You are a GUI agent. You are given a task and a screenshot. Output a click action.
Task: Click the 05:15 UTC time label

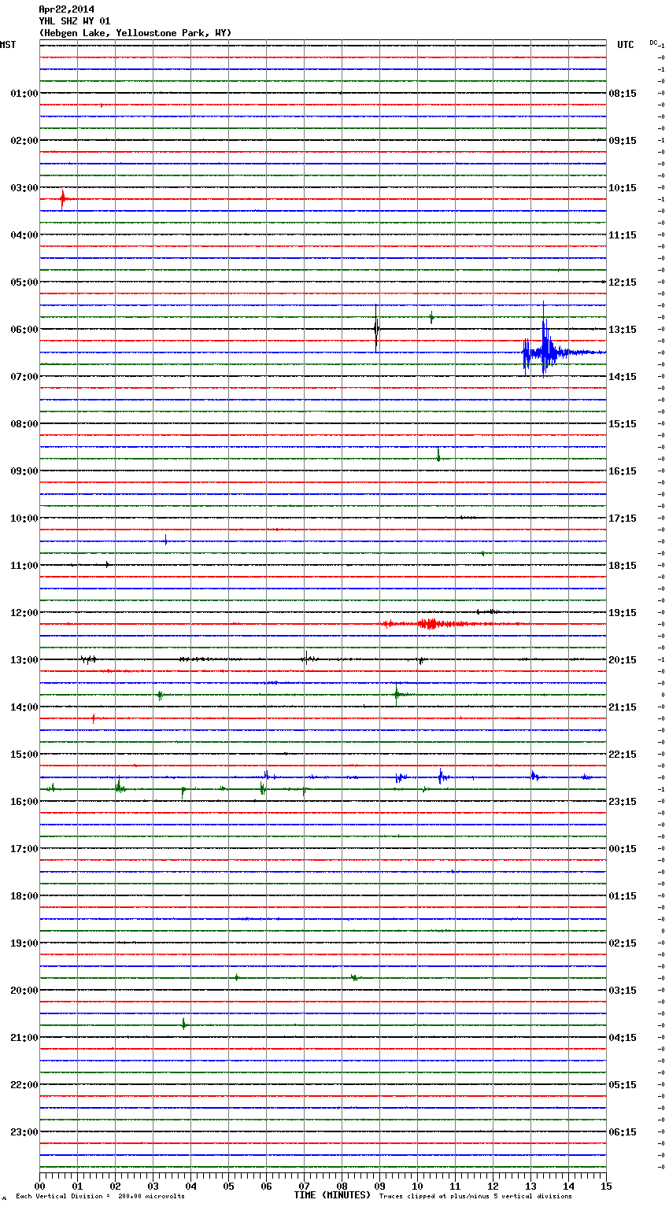(x=623, y=1085)
